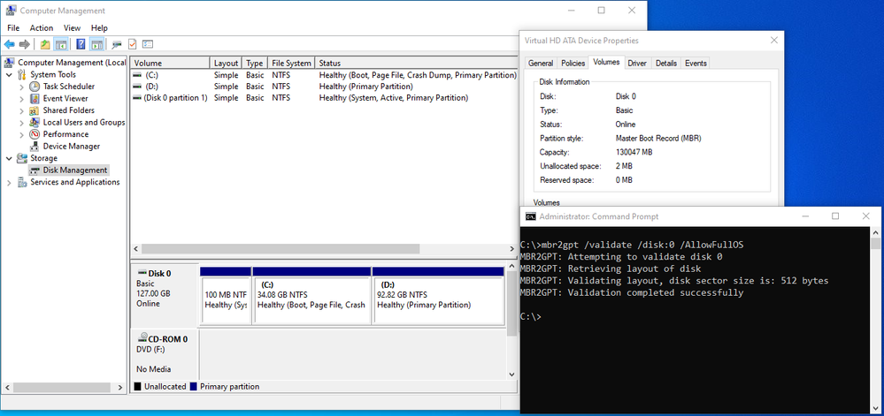This screenshot has width=884, height=416.
Task: Click the Device Manager tree icon
Action: 35,147
